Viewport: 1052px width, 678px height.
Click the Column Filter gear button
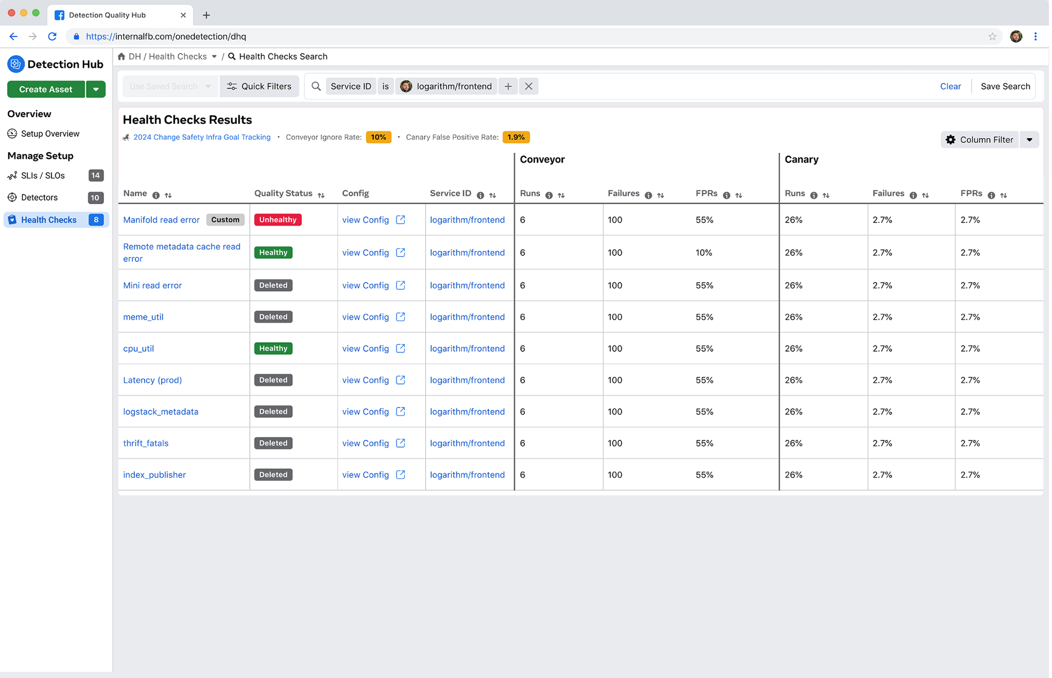980,140
